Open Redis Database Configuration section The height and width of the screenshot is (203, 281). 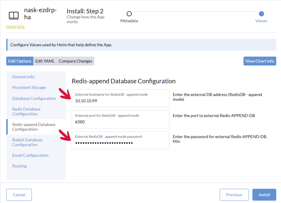coord(26,111)
